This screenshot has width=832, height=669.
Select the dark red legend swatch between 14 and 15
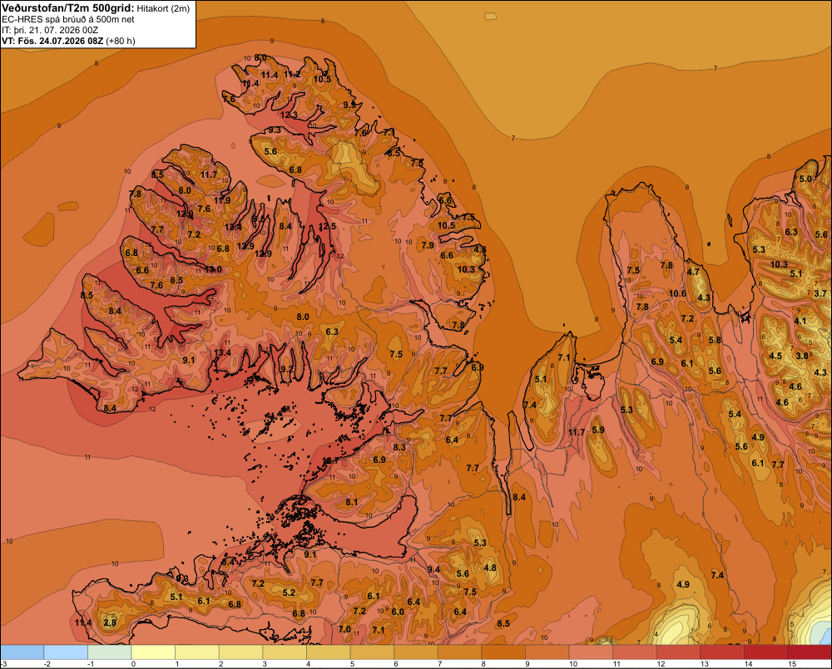(x=766, y=652)
